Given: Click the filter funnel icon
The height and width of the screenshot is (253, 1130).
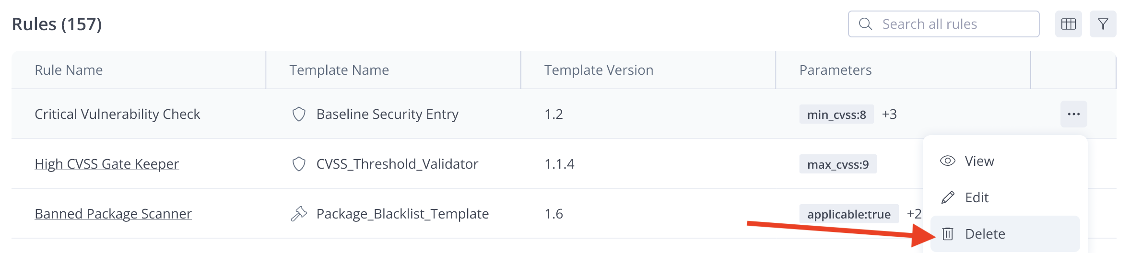Looking at the screenshot, I should click(1103, 24).
